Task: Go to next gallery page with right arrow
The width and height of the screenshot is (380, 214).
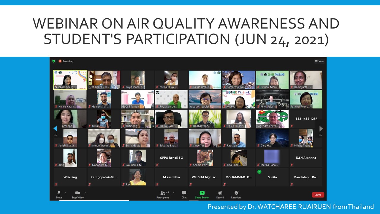Action: click(321, 128)
